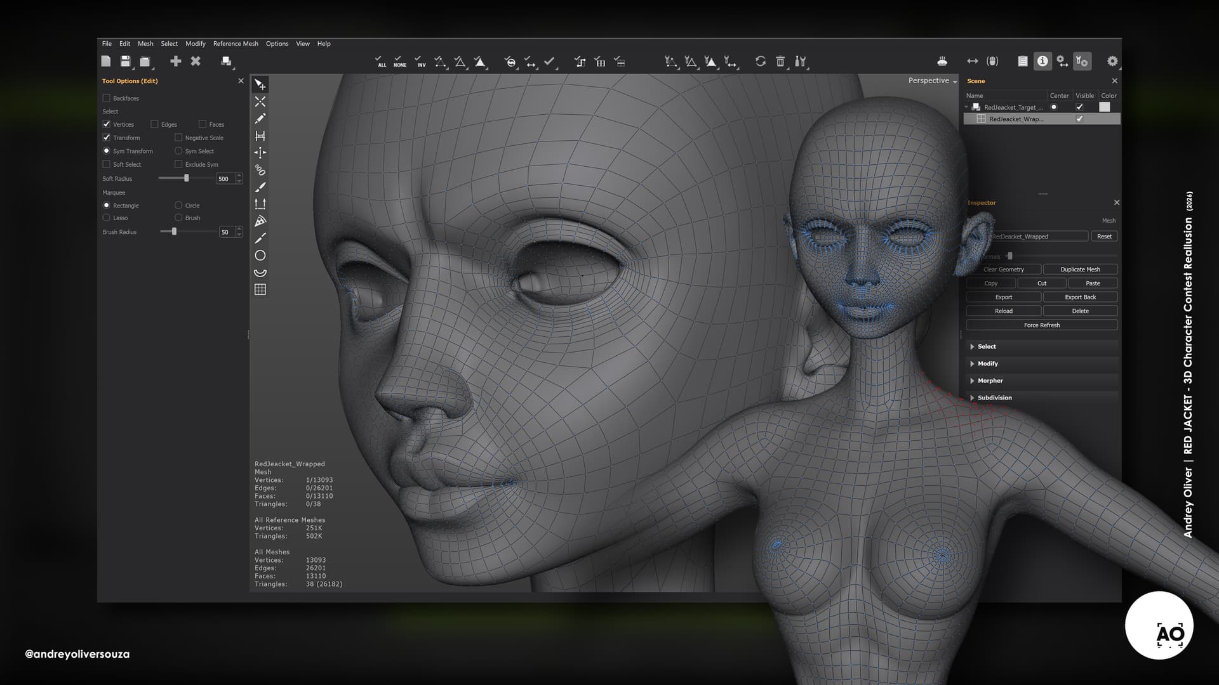This screenshot has width=1219, height=685.
Task: Click the save disk icon in the toolbar
Action: (x=126, y=62)
